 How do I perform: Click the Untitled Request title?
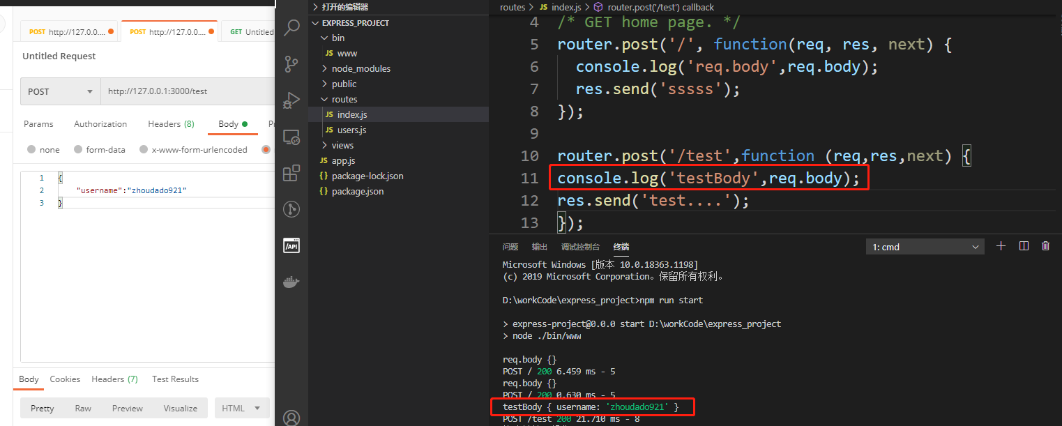pos(59,56)
